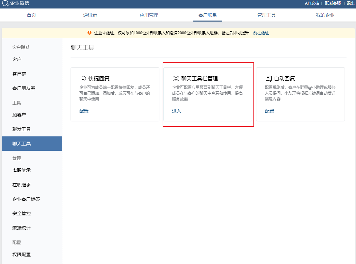Click API文档 in the top bar
Screen dimensions: 356x264
coord(312,3)
